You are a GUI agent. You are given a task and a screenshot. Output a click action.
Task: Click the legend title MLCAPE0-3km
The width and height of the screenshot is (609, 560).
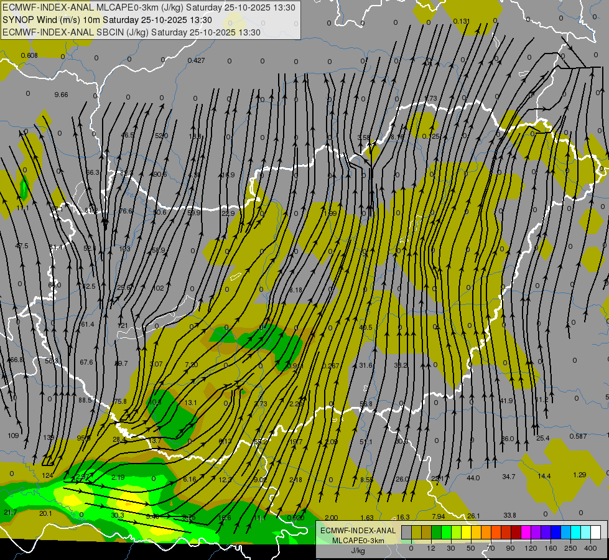point(358,541)
